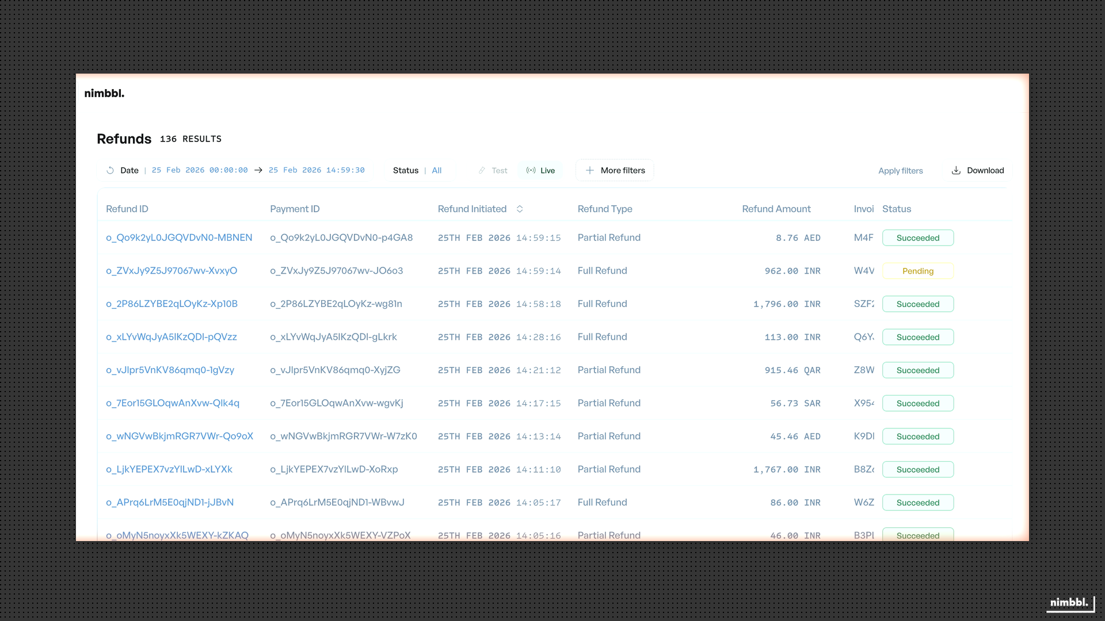The width and height of the screenshot is (1105, 621).
Task: Toggle the Status filter set to All
Action: (x=436, y=170)
